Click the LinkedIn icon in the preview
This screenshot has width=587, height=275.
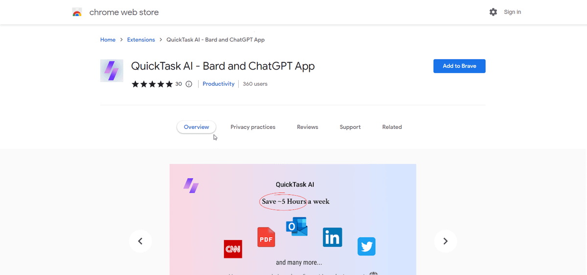pyautogui.click(x=332, y=237)
